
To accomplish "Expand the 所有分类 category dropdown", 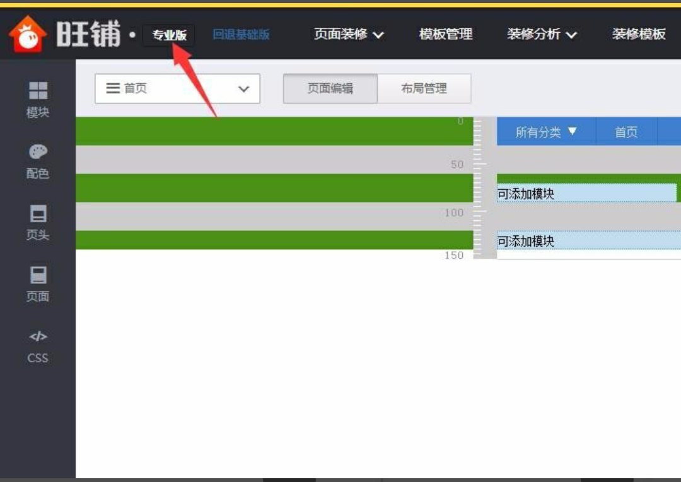I will click(546, 132).
